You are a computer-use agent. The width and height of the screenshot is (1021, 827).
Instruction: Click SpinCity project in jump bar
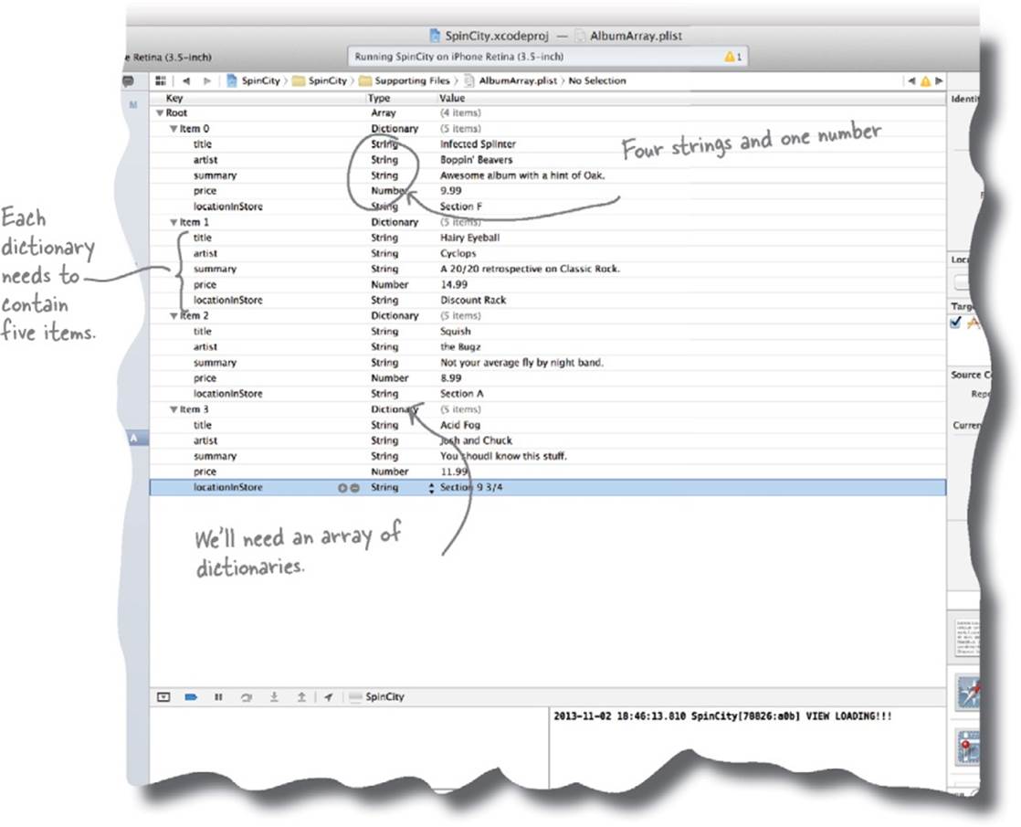tap(253, 80)
